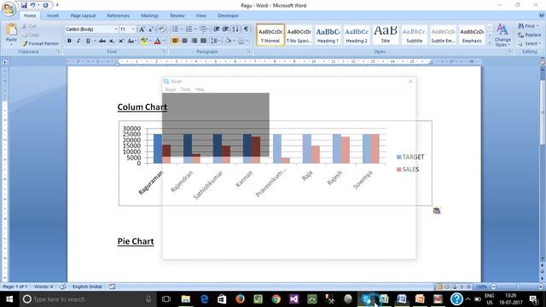Open the Insert ribbon tab

point(53,15)
